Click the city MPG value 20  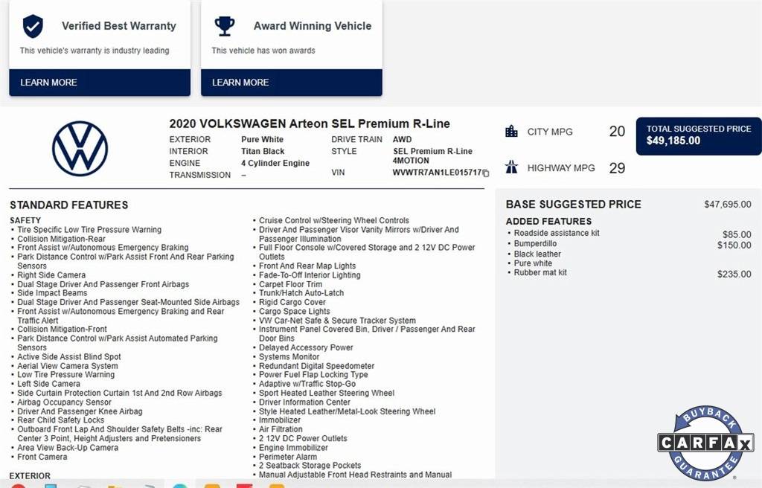tap(617, 131)
